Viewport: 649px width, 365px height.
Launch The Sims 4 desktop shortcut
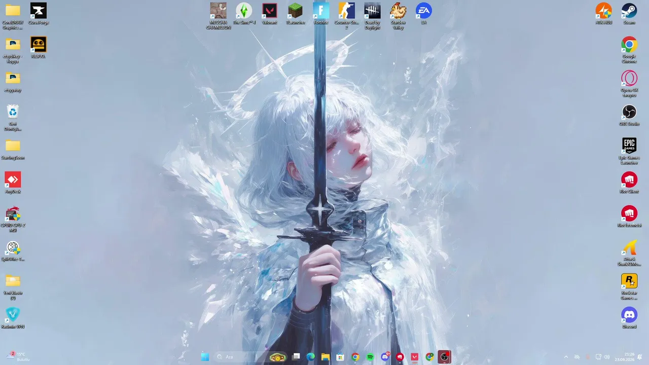point(244,14)
